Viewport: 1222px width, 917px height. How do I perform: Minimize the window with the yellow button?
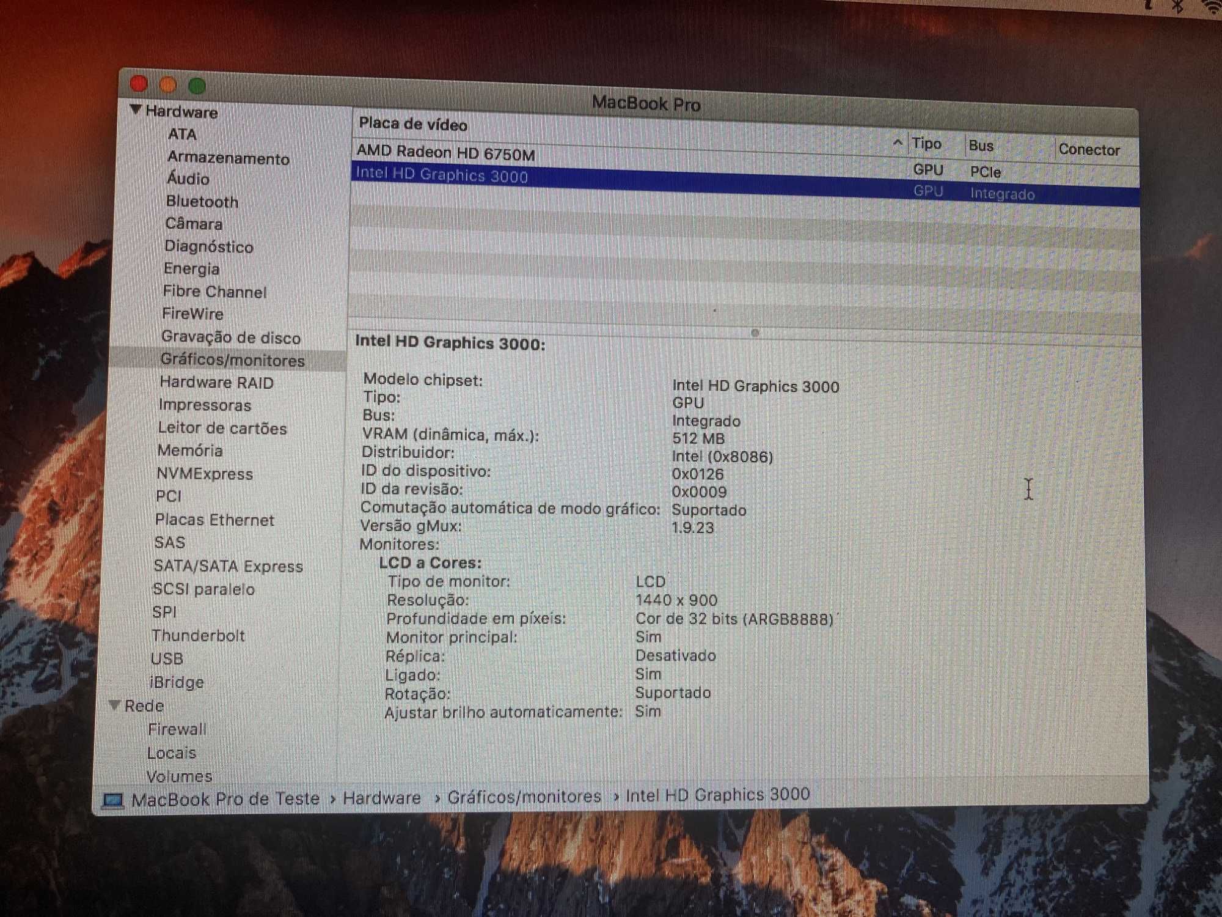168,84
